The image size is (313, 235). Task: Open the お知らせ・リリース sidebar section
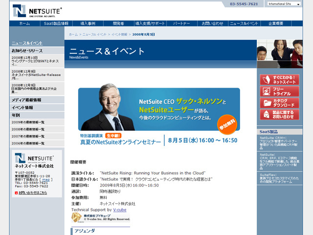37,50
